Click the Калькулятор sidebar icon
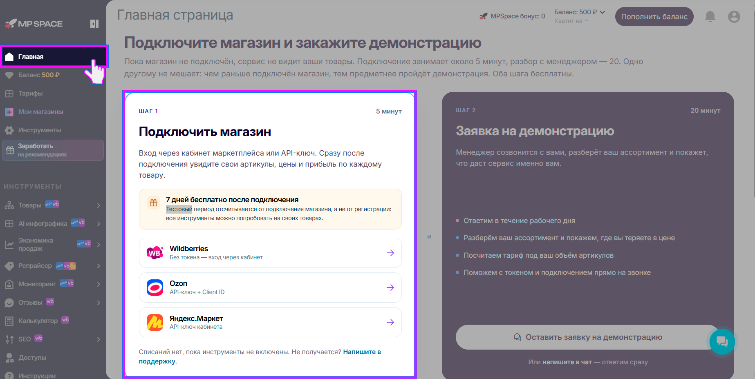This screenshot has height=379, width=755. [9, 321]
